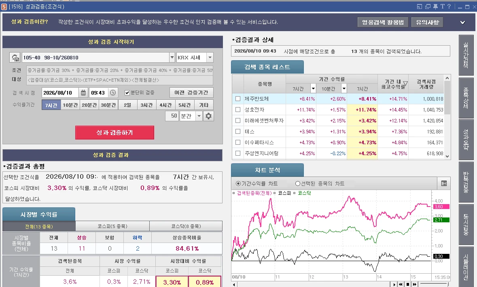
Task: Check the 테스 row checkbox
Action: tap(238, 132)
